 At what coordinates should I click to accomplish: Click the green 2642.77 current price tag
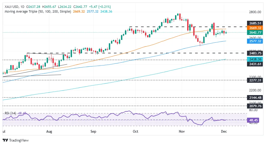(x=255, y=33)
